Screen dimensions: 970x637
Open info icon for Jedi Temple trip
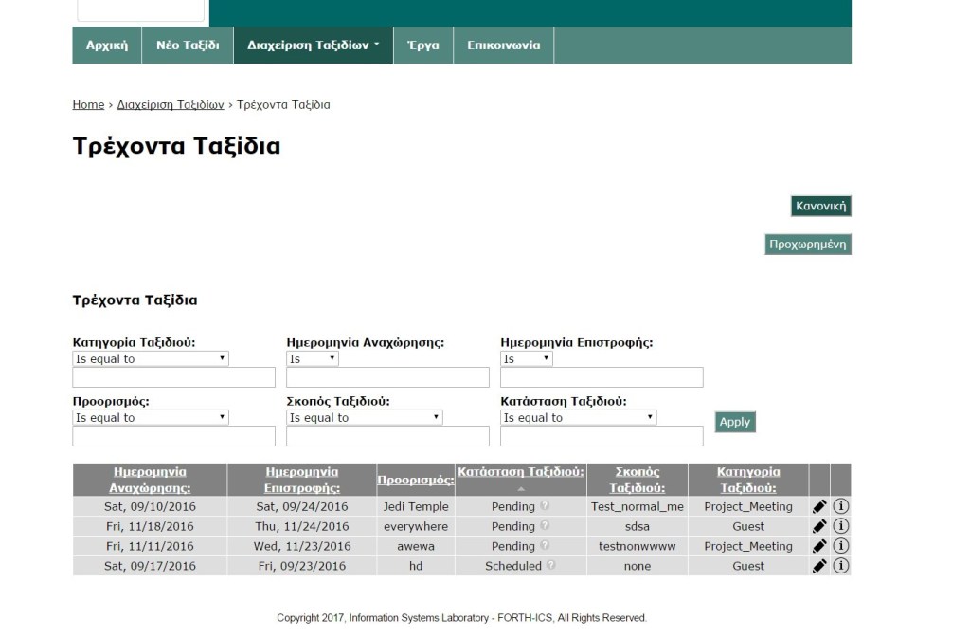coord(840,506)
